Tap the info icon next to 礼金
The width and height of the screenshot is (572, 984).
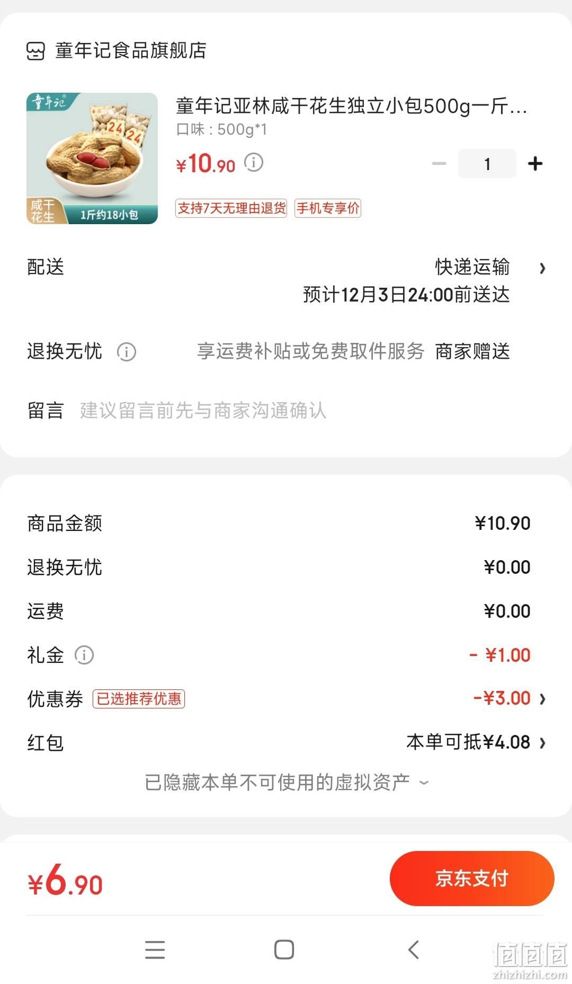[x=84, y=655]
